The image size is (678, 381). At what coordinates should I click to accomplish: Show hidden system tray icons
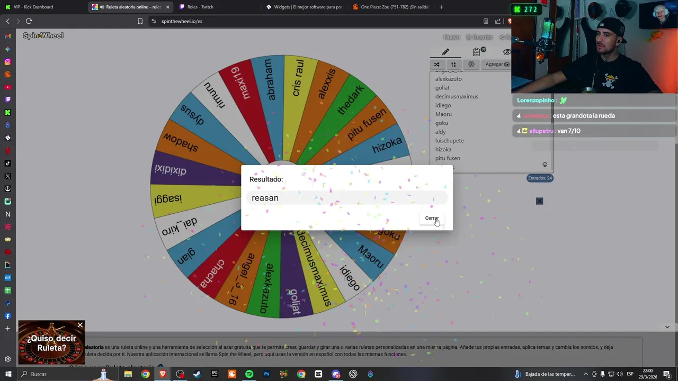coord(587,374)
